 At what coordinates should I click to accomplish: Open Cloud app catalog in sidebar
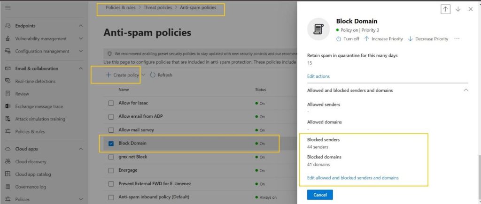pyautogui.click(x=33, y=174)
